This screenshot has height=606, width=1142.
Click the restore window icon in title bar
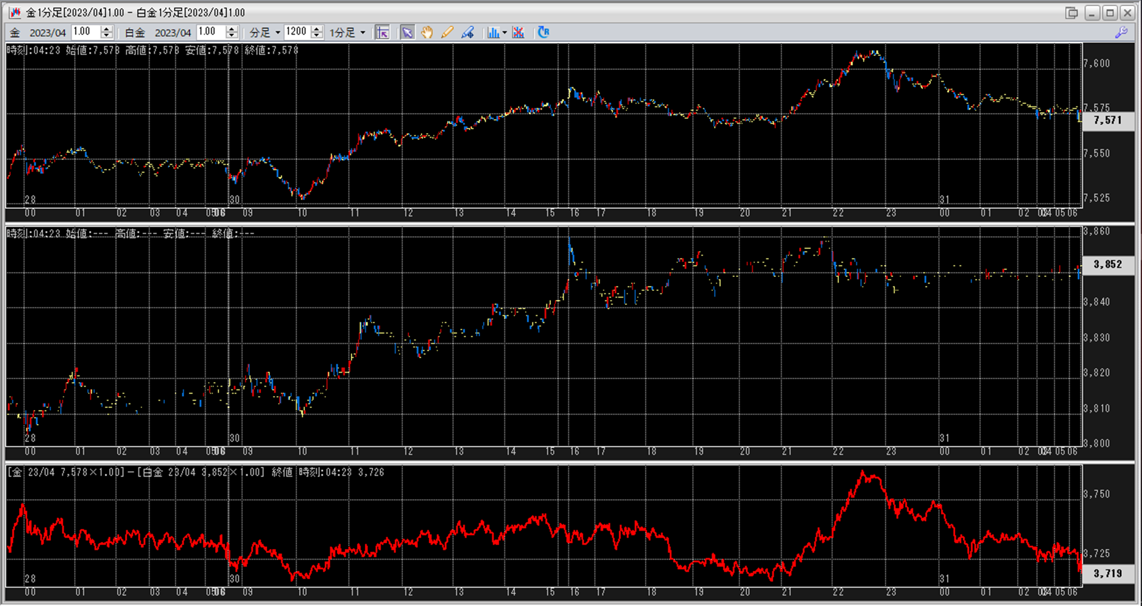(1071, 12)
